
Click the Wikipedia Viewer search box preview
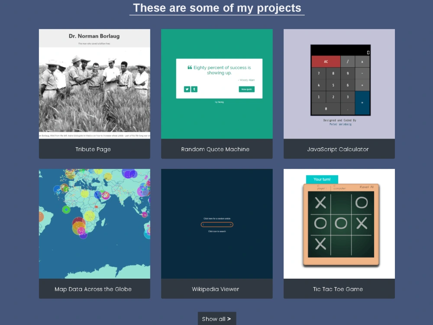(217, 224)
